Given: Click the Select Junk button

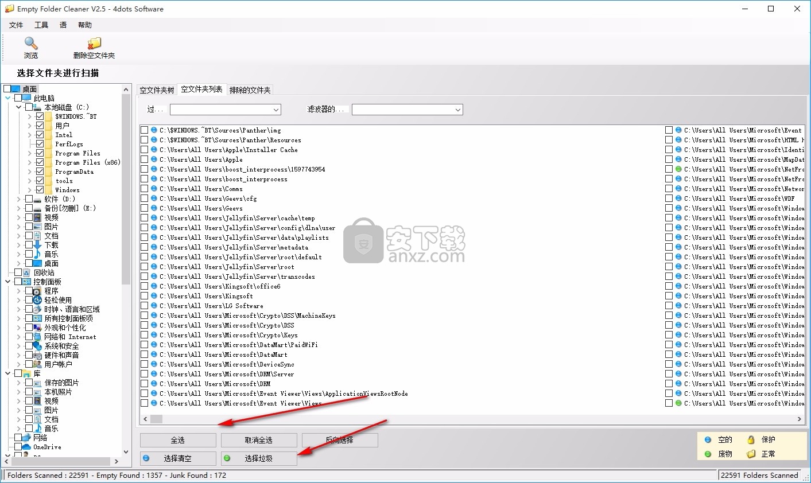Looking at the screenshot, I should 259,458.
